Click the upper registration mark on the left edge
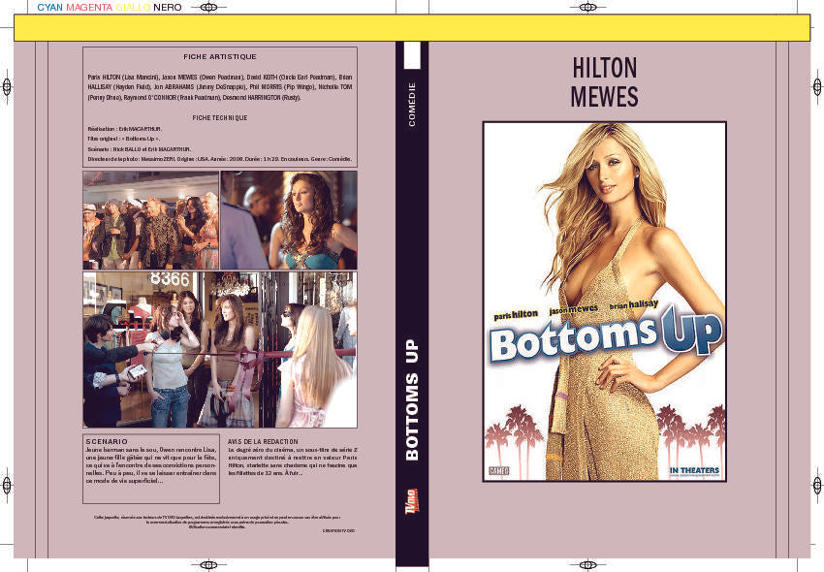This screenshot has height=572, width=824. (7, 86)
